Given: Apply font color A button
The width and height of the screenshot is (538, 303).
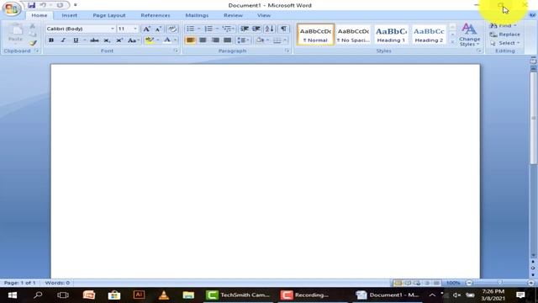Looking at the screenshot, I should point(167,40).
